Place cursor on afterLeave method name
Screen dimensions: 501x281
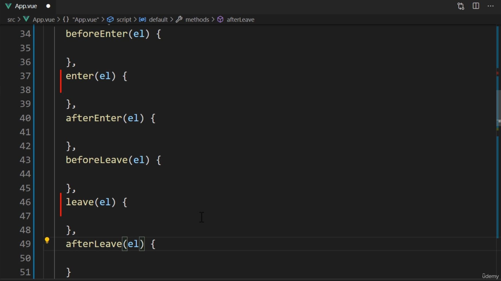tap(94, 244)
